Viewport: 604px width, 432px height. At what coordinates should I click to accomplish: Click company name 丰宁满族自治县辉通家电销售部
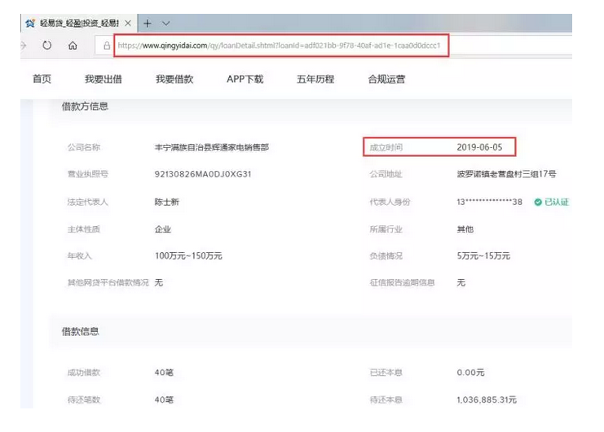click(x=211, y=147)
